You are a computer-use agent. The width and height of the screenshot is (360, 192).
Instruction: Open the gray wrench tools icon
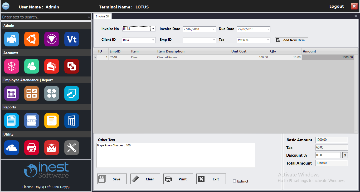pos(72,148)
